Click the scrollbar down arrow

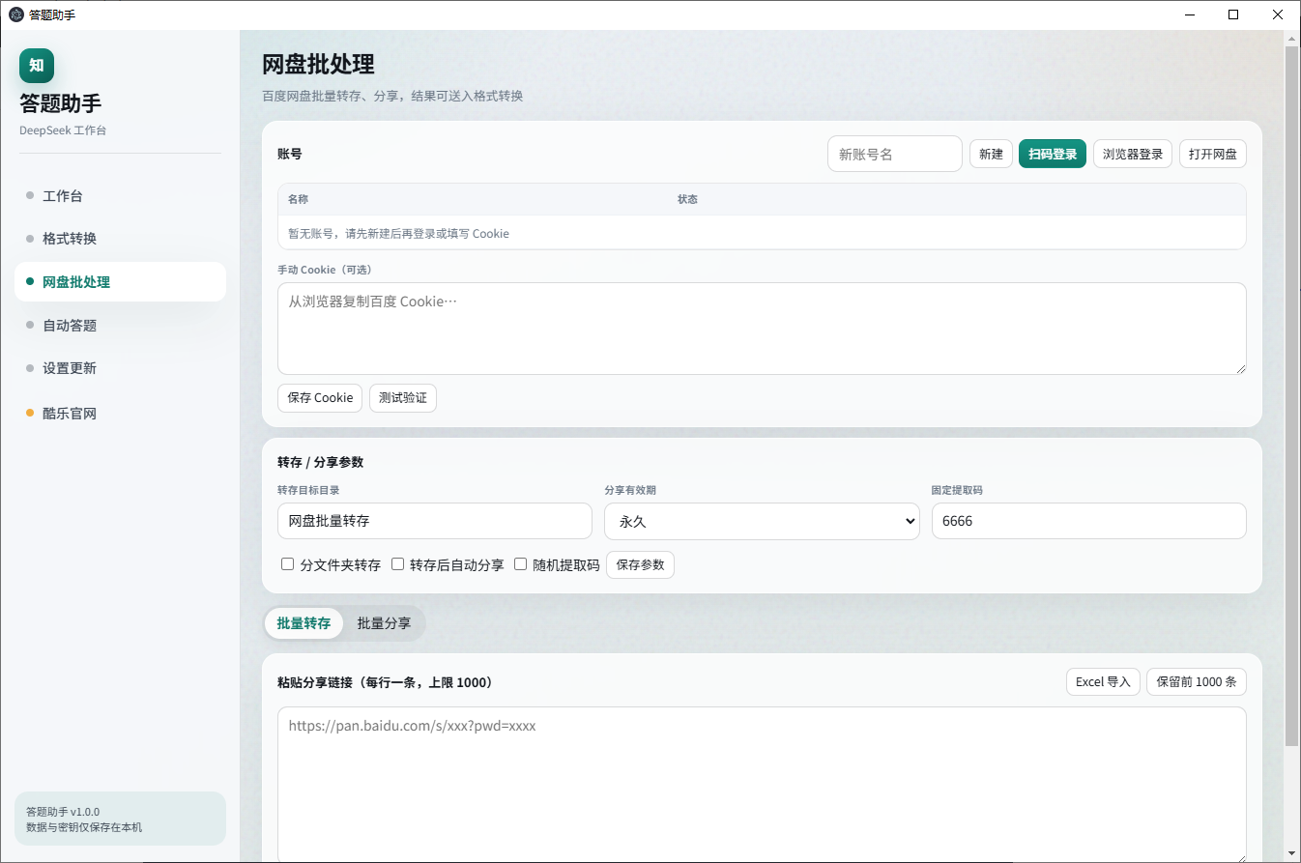pos(1291,854)
